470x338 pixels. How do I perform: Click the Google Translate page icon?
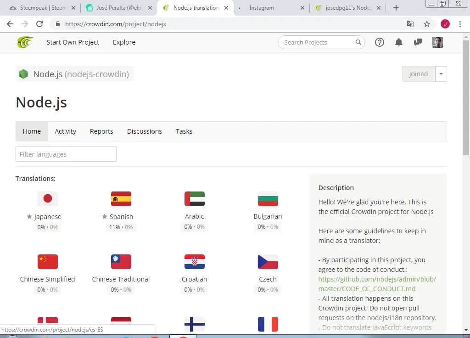click(x=410, y=24)
